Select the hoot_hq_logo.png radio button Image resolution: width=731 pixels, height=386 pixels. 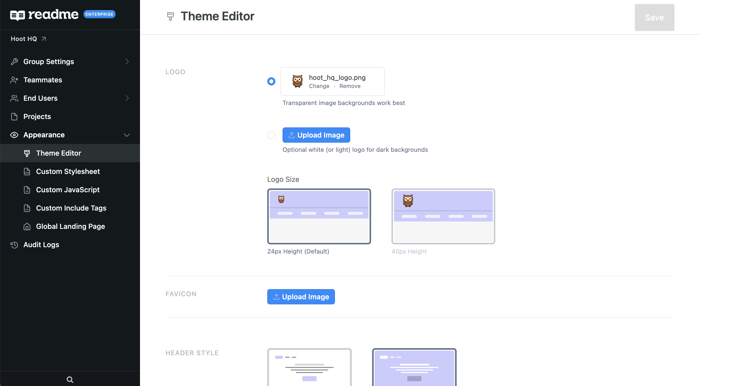(271, 81)
